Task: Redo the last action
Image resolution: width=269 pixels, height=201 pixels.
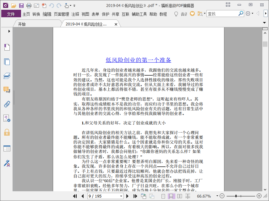Action: pyautogui.click(x=59, y=6)
